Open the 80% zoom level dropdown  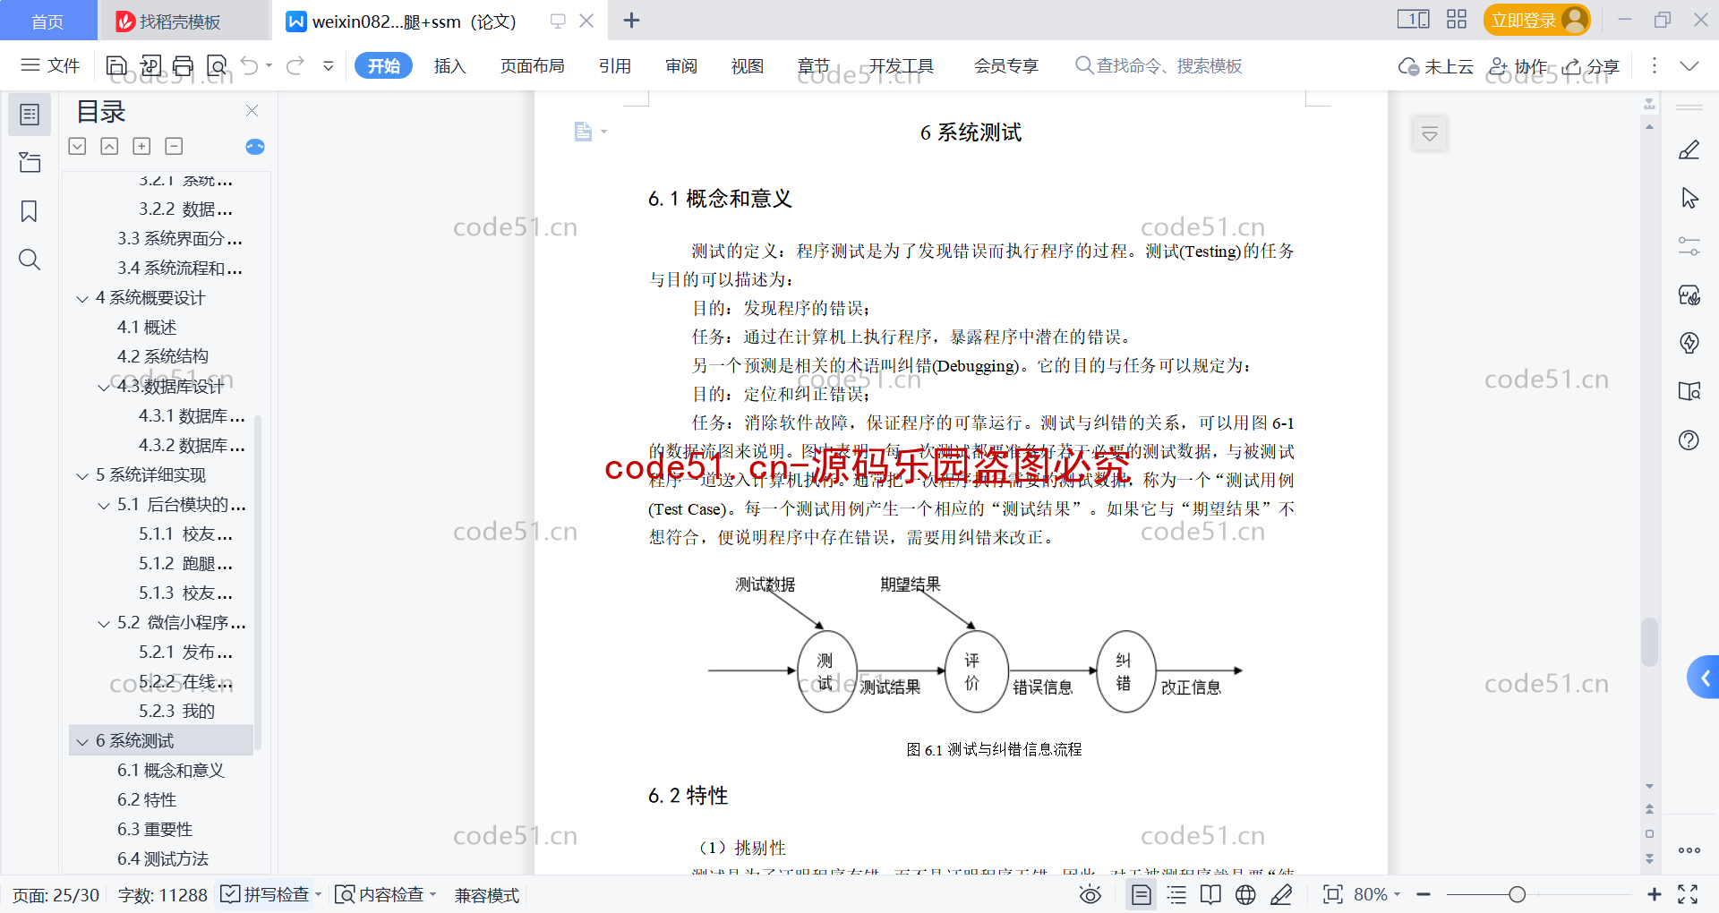click(x=1377, y=894)
